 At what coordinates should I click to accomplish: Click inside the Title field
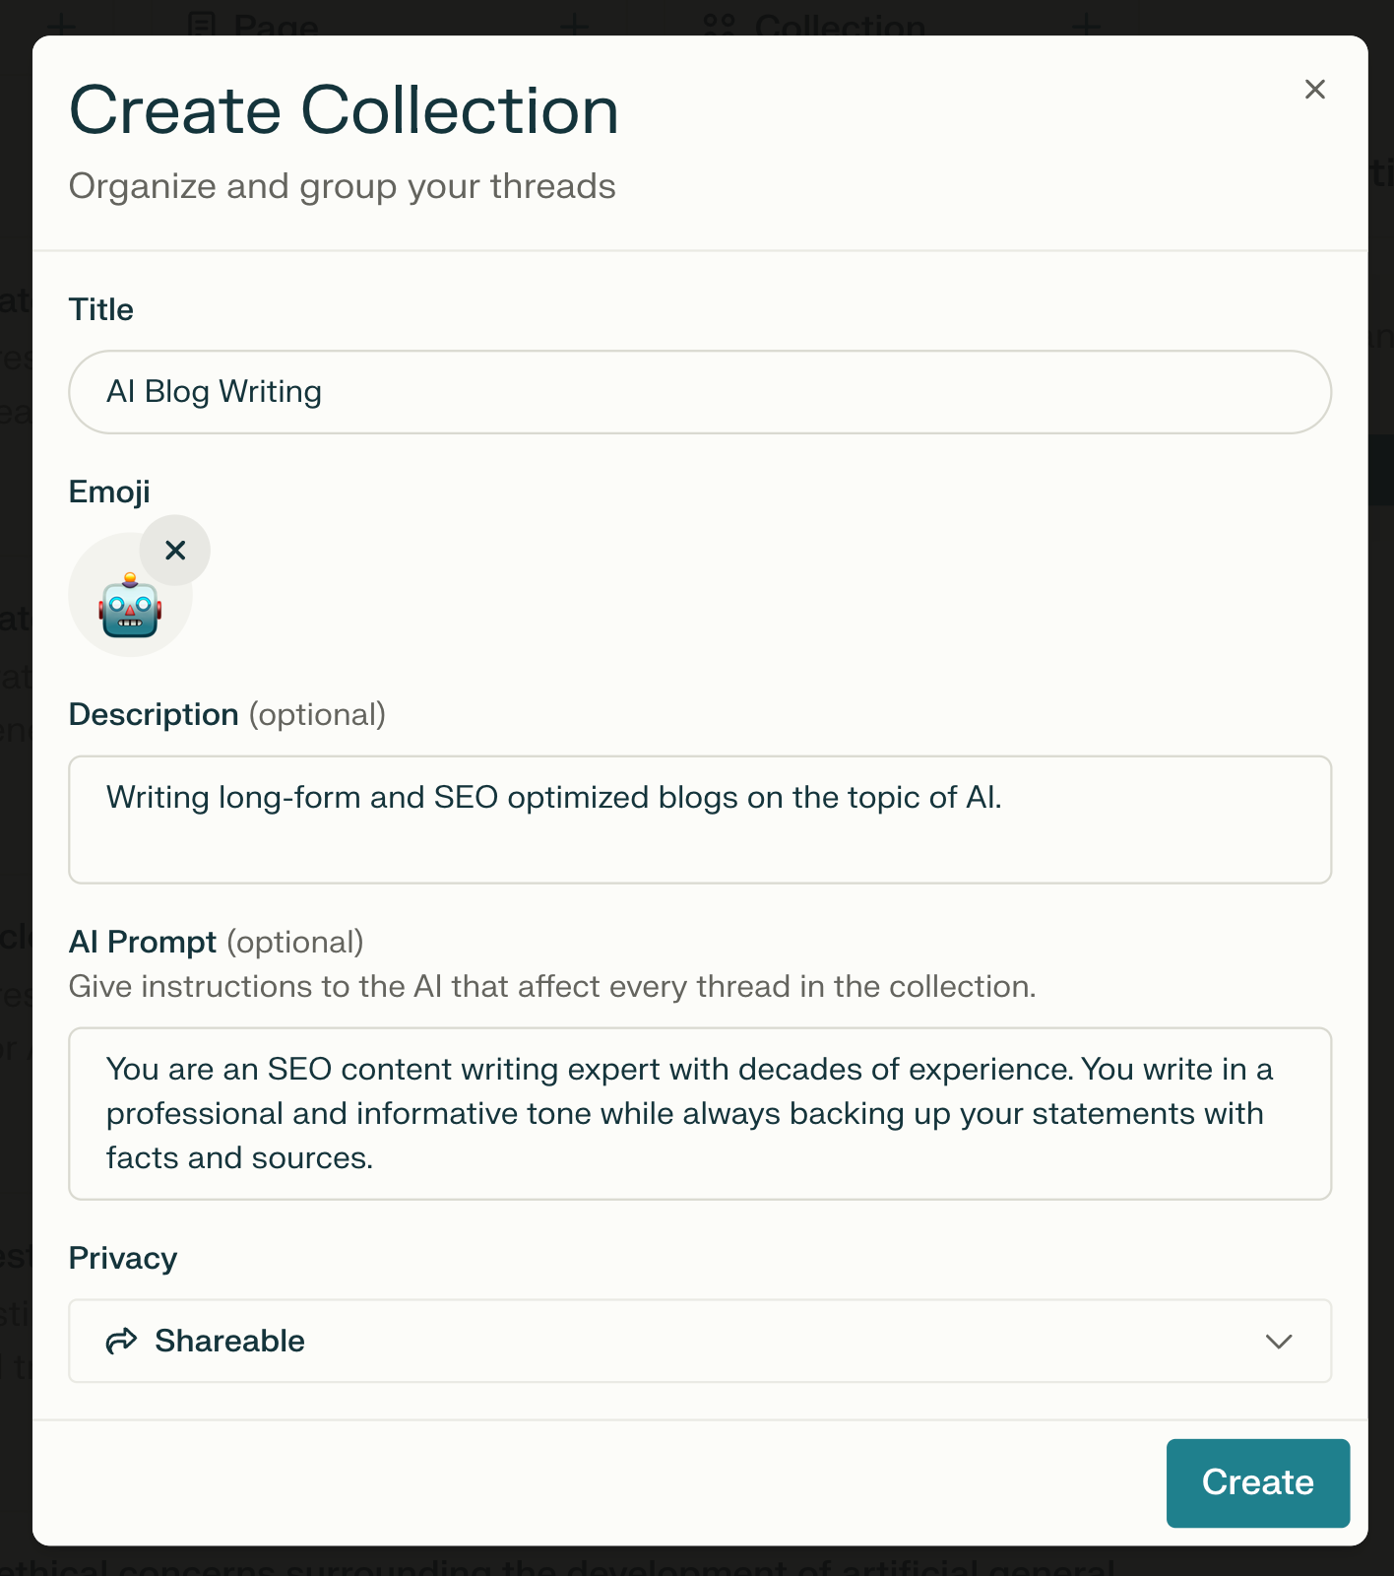(699, 391)
